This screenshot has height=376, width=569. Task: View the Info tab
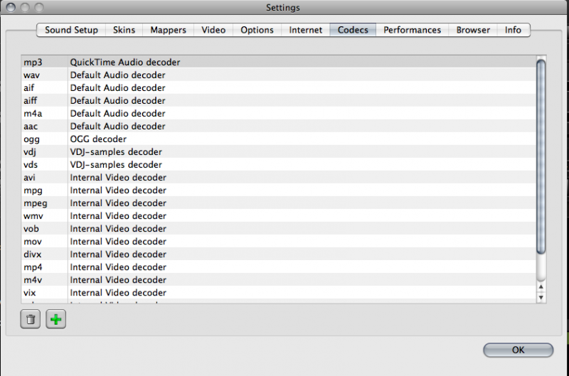tap(513, 30)
